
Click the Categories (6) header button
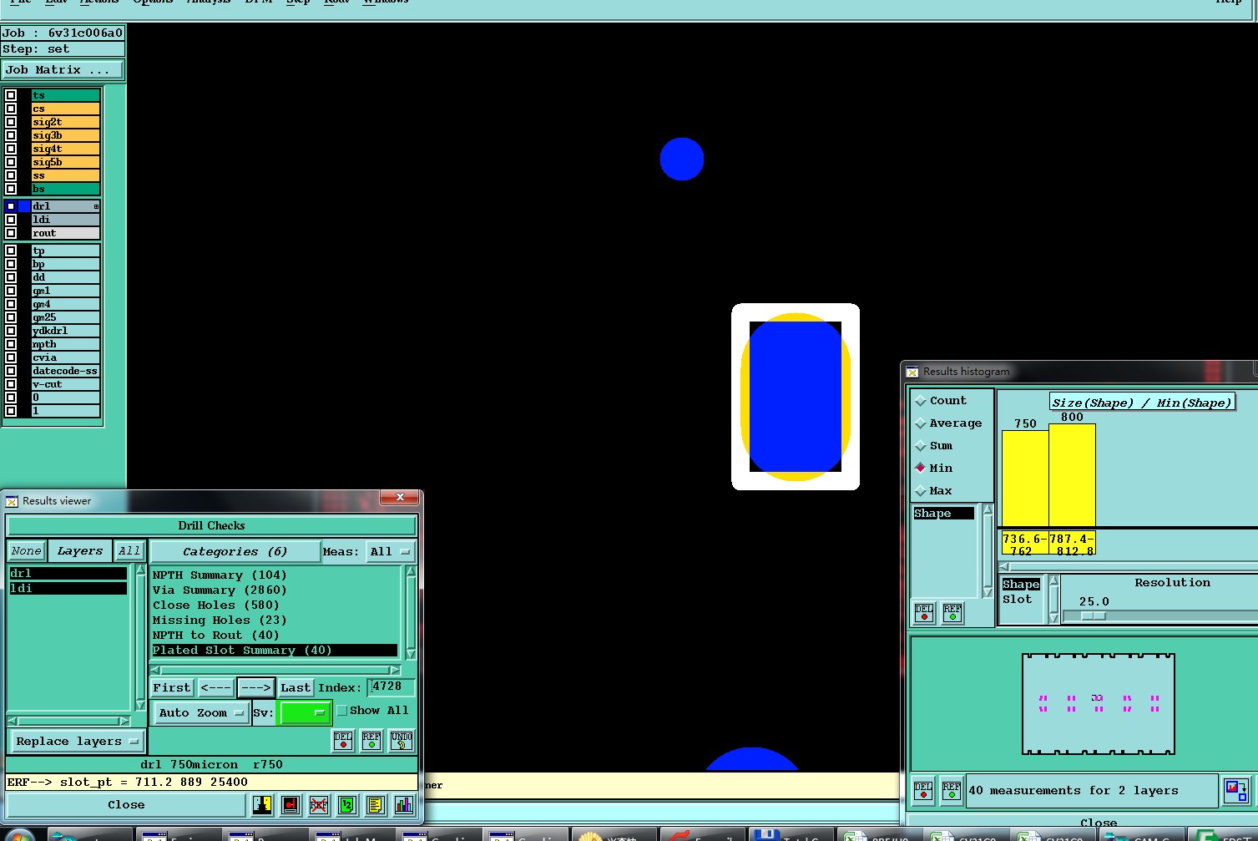coord(235,552)
